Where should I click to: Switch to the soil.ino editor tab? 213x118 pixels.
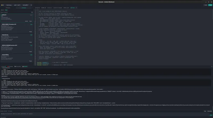point(72,8)
